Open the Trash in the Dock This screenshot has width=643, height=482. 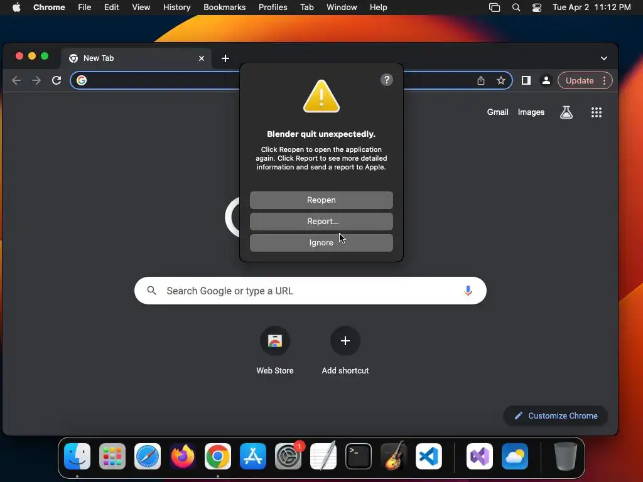pos(566,456)
